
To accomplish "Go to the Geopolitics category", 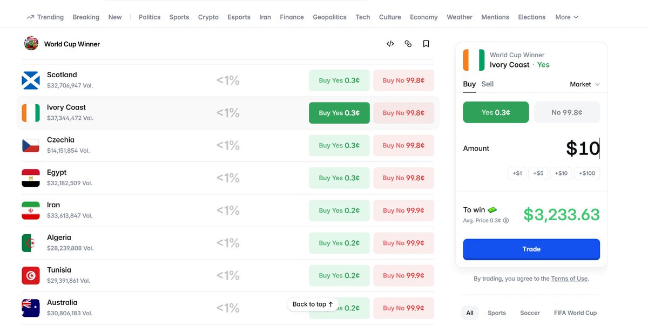I will click(x=329, y=17).
